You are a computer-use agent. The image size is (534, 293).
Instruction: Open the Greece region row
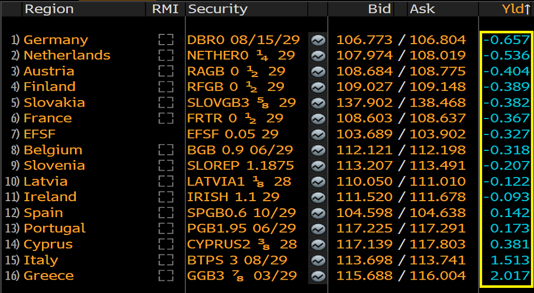click(49, 276)
